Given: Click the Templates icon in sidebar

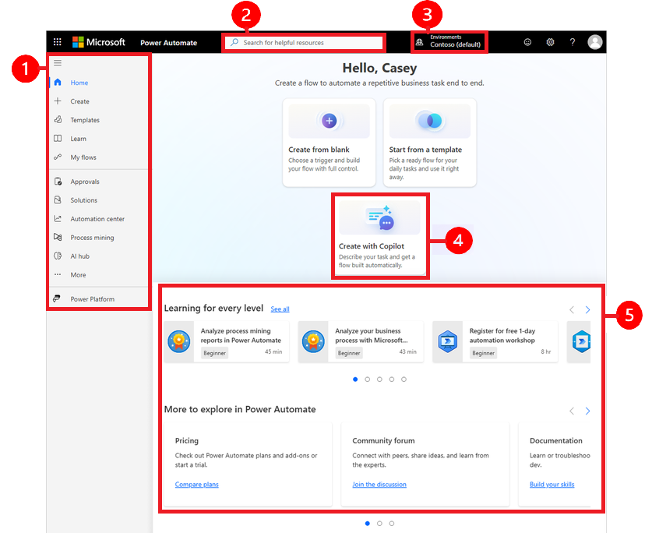Looking at the screenshot, I should pos(58,120).
